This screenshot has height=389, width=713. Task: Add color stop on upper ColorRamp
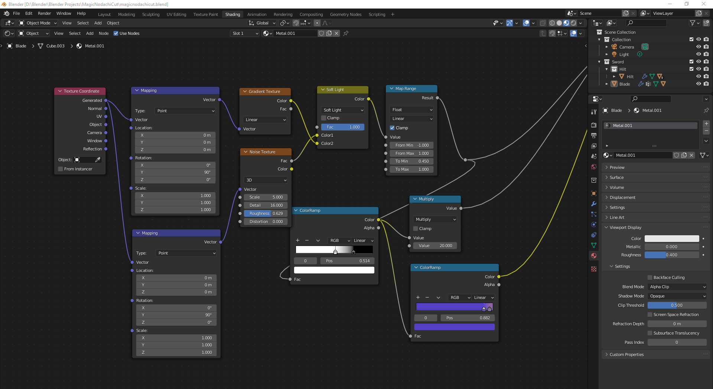coord(297,240)
